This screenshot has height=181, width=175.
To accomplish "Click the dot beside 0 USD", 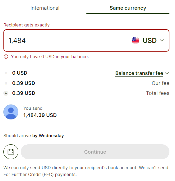I will pos(6,73).
